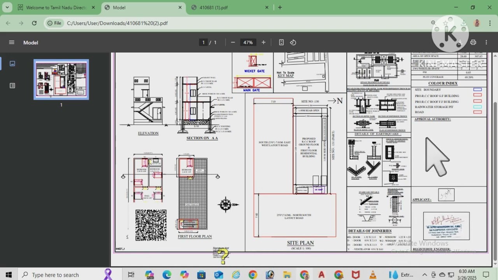This screenshot has height=280, width=498.
Task: Click the FIRST FLOOR PLAN label
Action: tap(195, 236)
